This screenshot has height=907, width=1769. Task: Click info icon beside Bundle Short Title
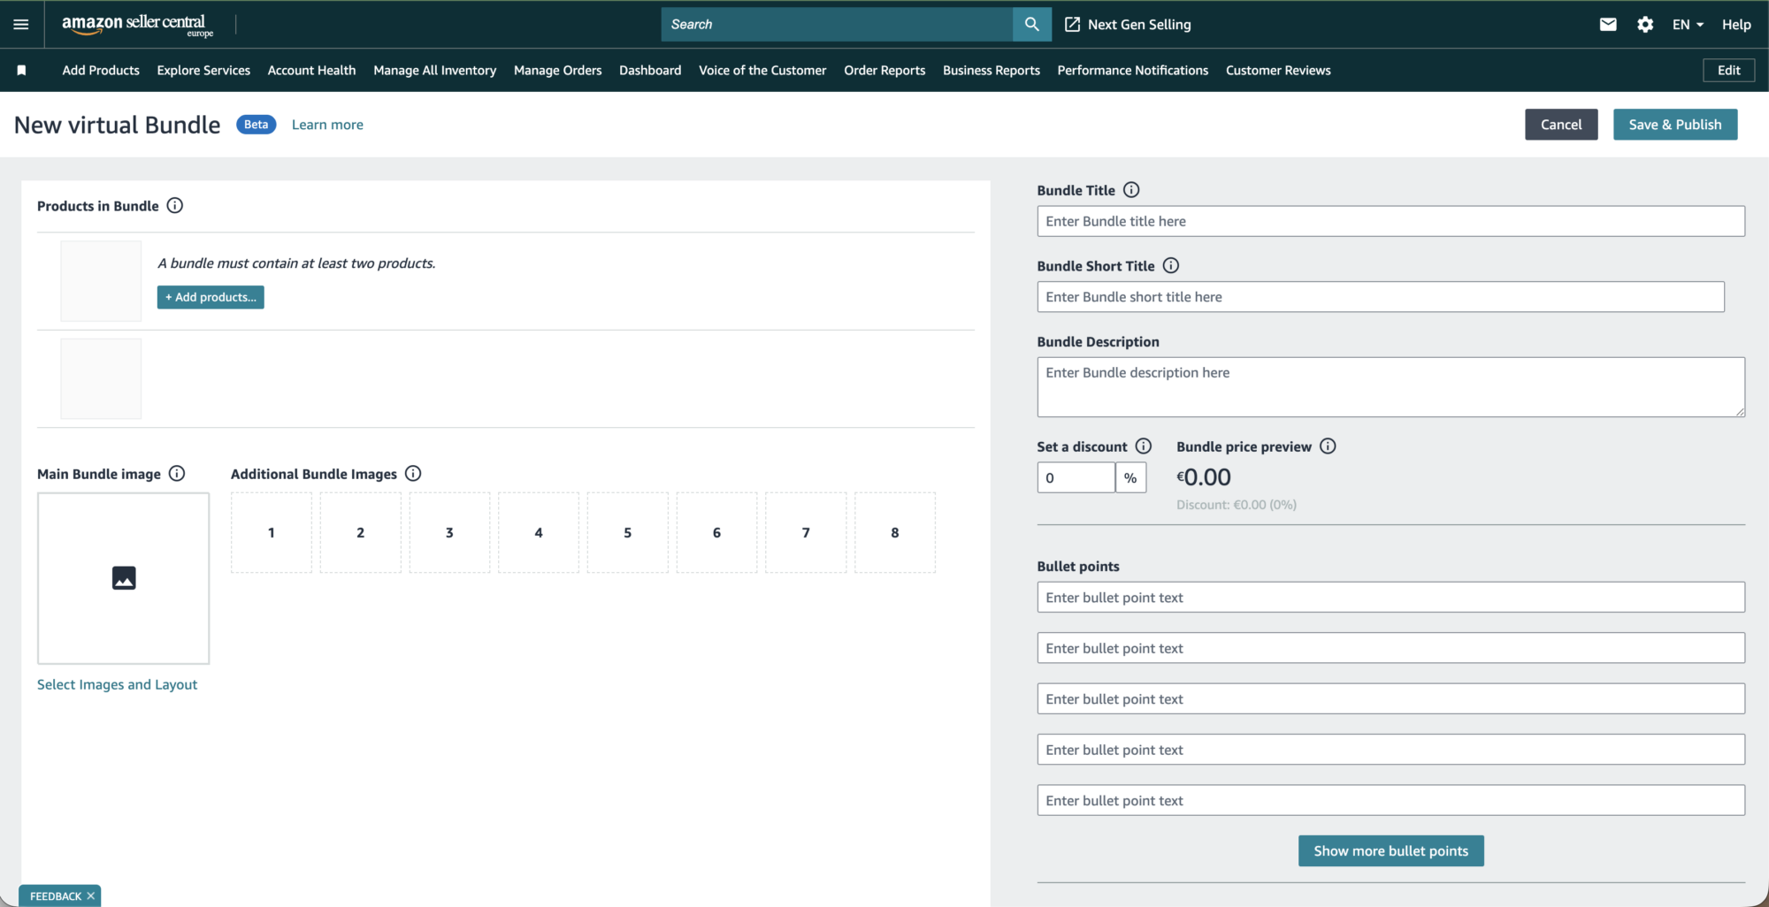(1171, 266)
